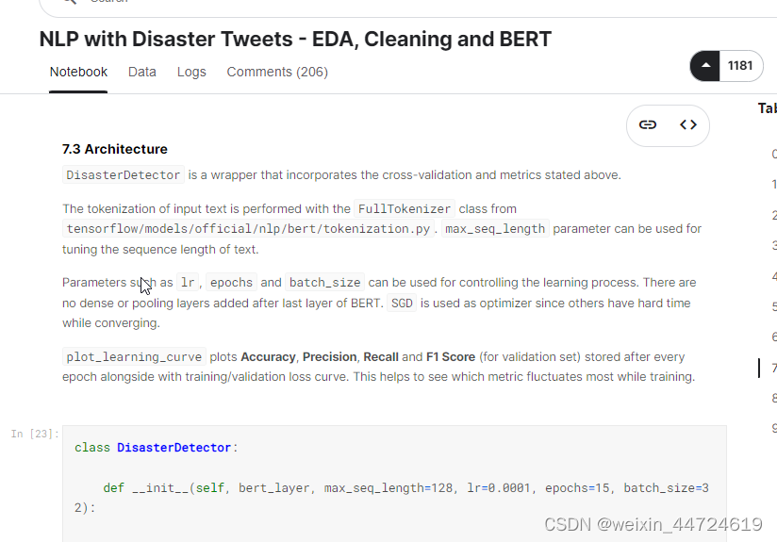Screen dimensions: 777x542
Task: Open the Logs tab
Action: (x=191, y=72)
